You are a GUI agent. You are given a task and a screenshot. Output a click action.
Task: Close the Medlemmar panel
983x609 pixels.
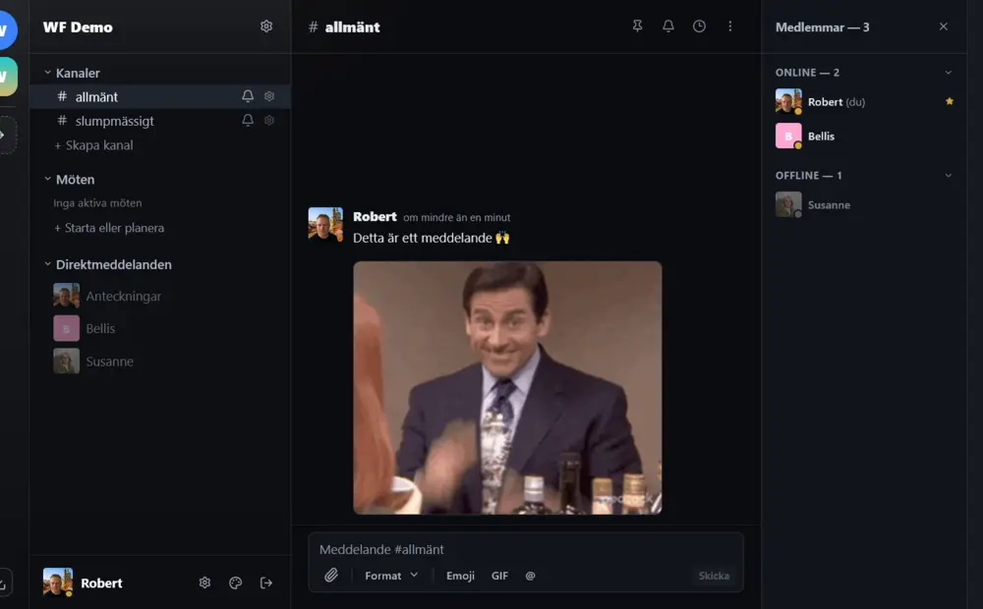[943, 27]
